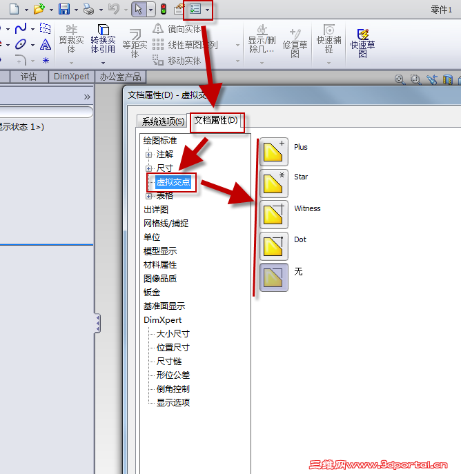The width and height of the screenshot is (461, 474).
Task: Click Display/Delete Relations tool (显示/删除几何)
Action: click(x=262, y=39)
